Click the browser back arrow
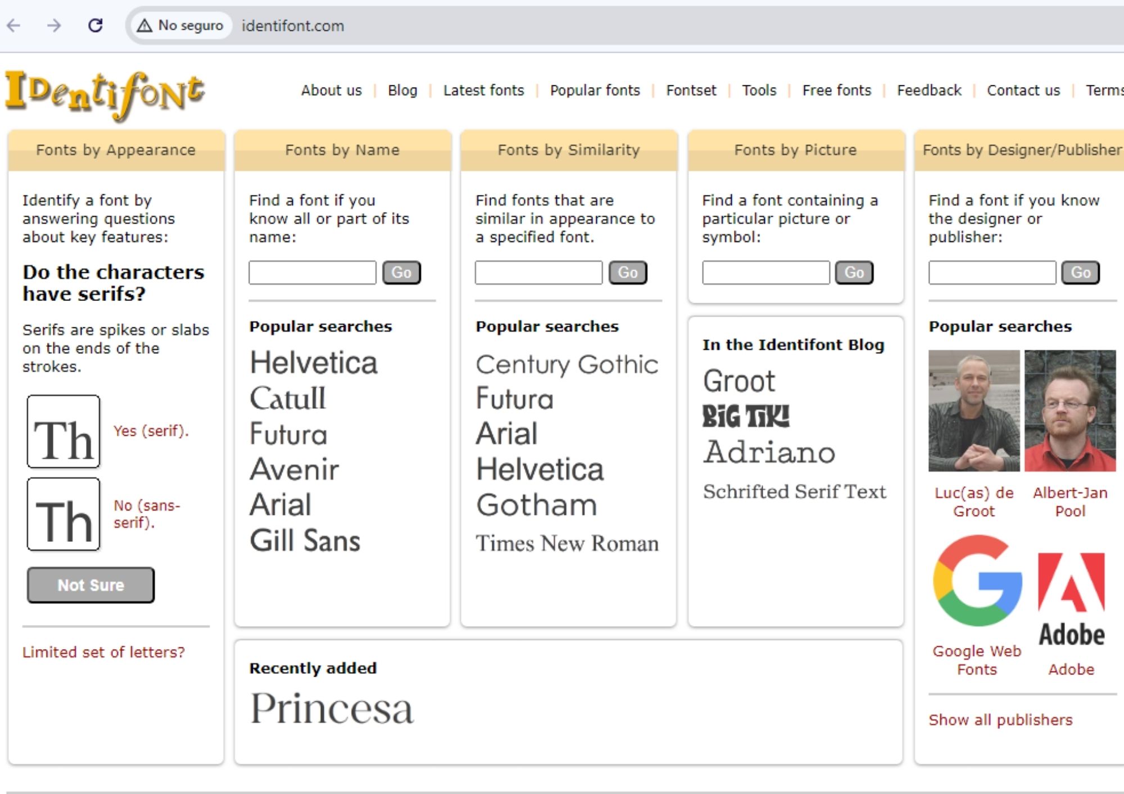 coord(14,25)
